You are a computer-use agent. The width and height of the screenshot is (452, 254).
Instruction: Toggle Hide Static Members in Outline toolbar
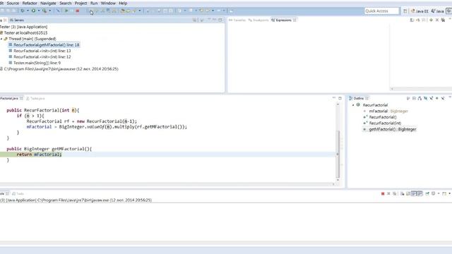[432, 99]
